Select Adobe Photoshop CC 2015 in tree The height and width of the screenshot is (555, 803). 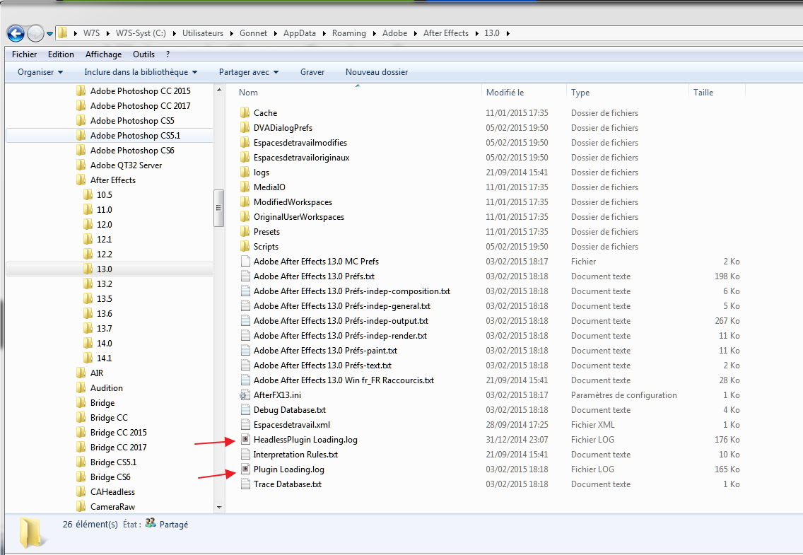(141, 90)
